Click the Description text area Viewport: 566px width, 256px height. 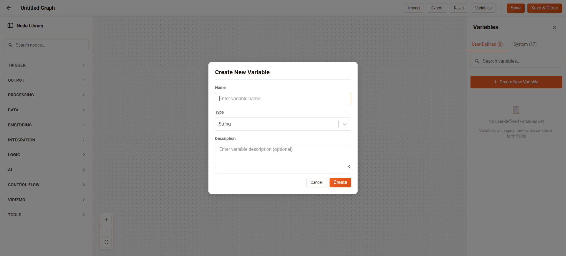283,156
